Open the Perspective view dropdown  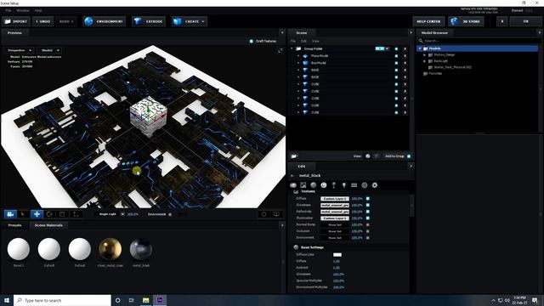click(x=20, y=50)
